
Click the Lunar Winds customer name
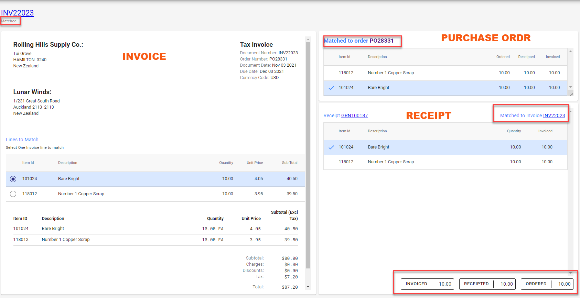[32, 92]
